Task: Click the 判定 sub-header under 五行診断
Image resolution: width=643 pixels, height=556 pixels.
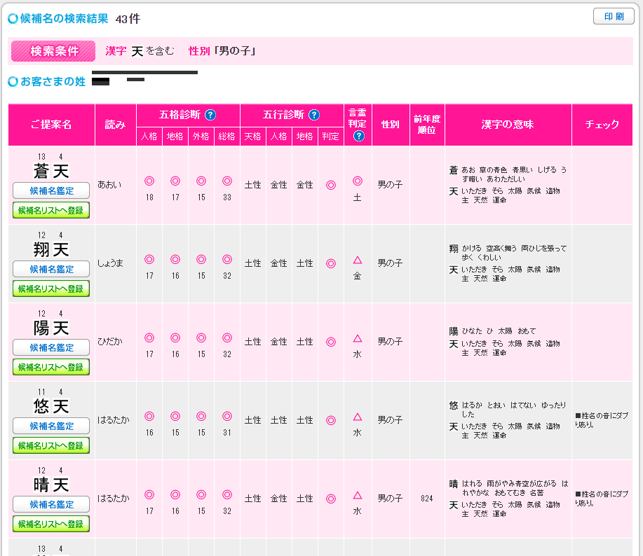Action: point(331,137)
